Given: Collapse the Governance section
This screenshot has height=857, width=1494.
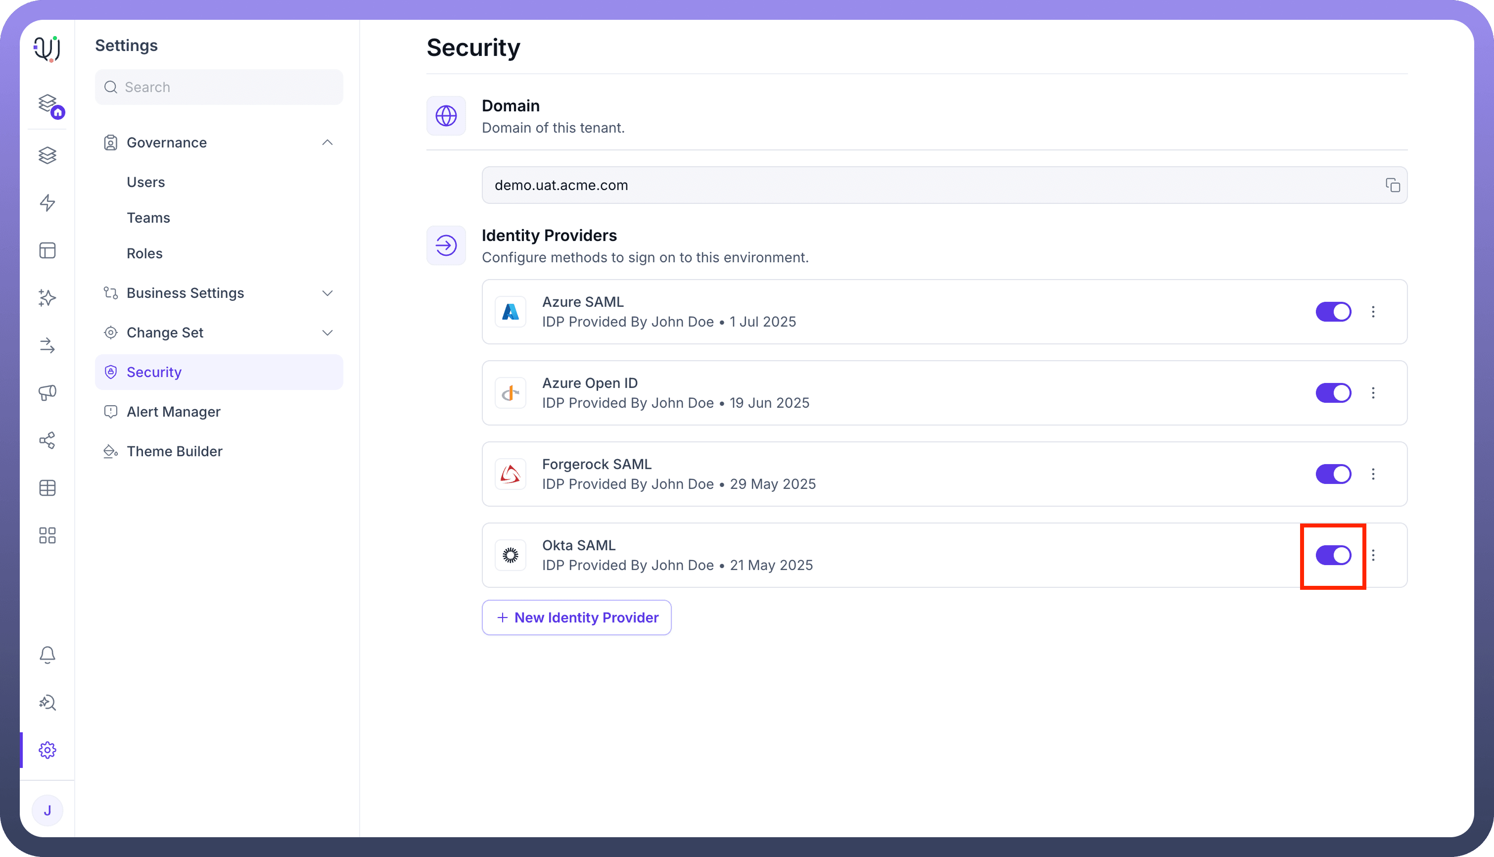Looking at the screenshot, I should (x=327, y=143).
